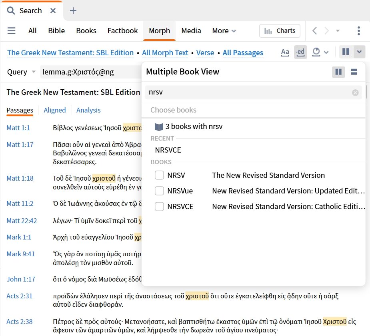Image resolution: width=370 pixels, height=336 pixels.
Task: Click highlighted Χριστοῦ in Acts 2:38
Action: 335,322
